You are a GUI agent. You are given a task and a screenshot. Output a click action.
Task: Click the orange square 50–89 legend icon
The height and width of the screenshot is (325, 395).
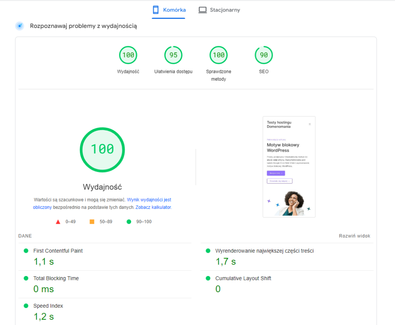[x=92, y=222]
